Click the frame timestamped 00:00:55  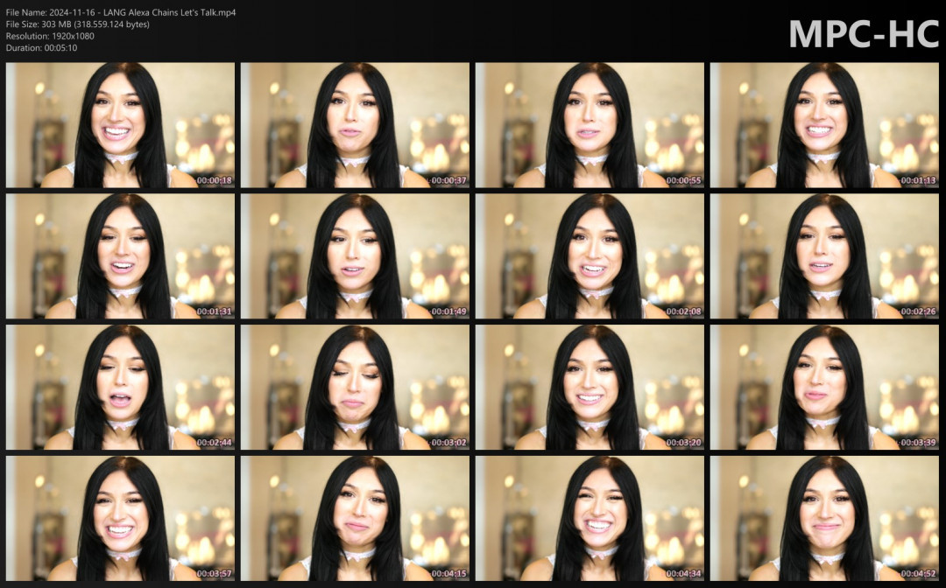[x=589, y=125]
